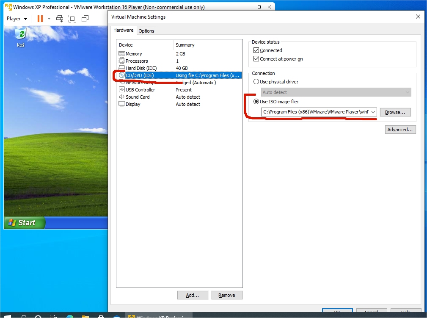Open the Advanced... settings button
This screenshot has height=318, width=427.
[x=400, y=130]
